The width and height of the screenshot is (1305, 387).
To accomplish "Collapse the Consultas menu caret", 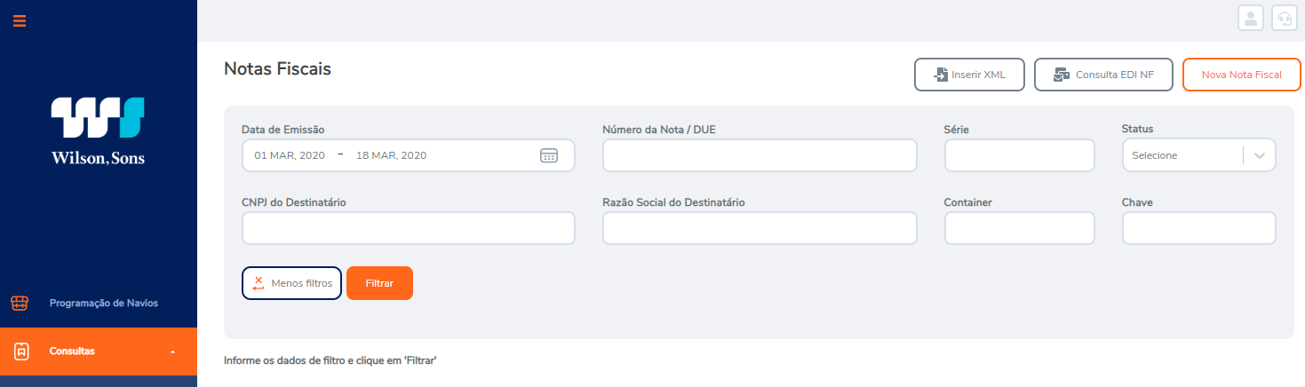I will [x=172, y=352].
